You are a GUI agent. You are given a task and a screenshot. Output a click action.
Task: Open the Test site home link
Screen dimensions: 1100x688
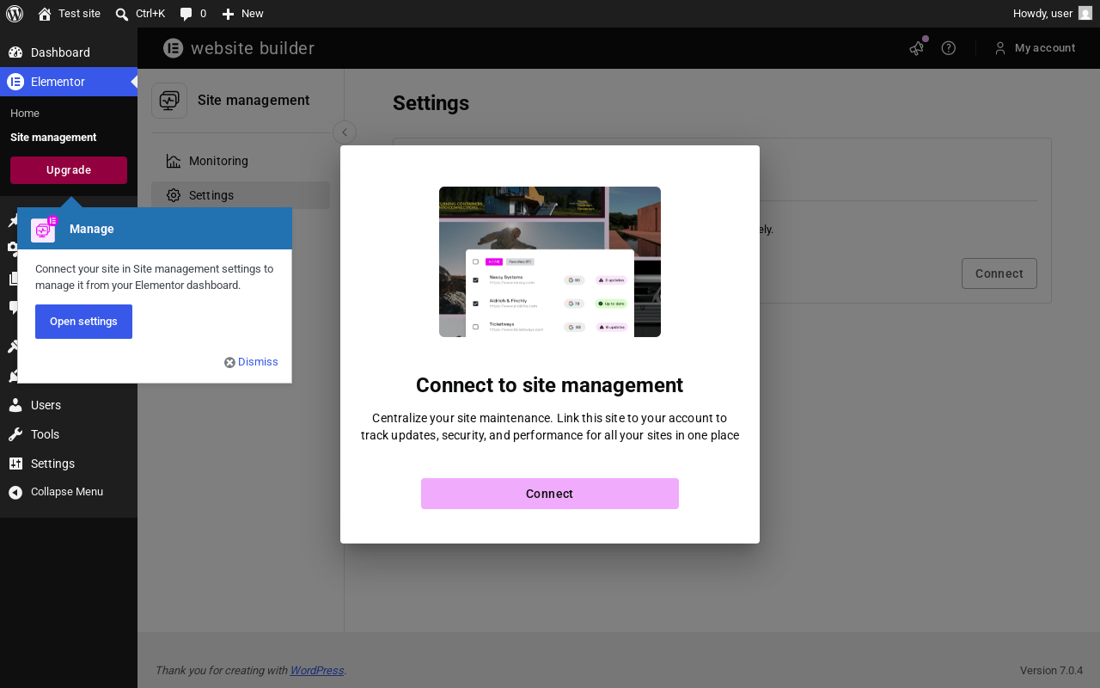(69, 14)
